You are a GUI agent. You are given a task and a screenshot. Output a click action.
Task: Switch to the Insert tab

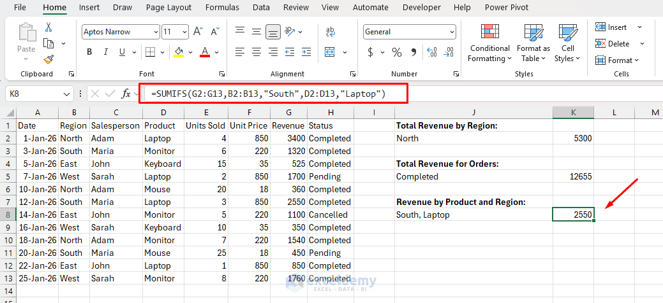[89, 7]
